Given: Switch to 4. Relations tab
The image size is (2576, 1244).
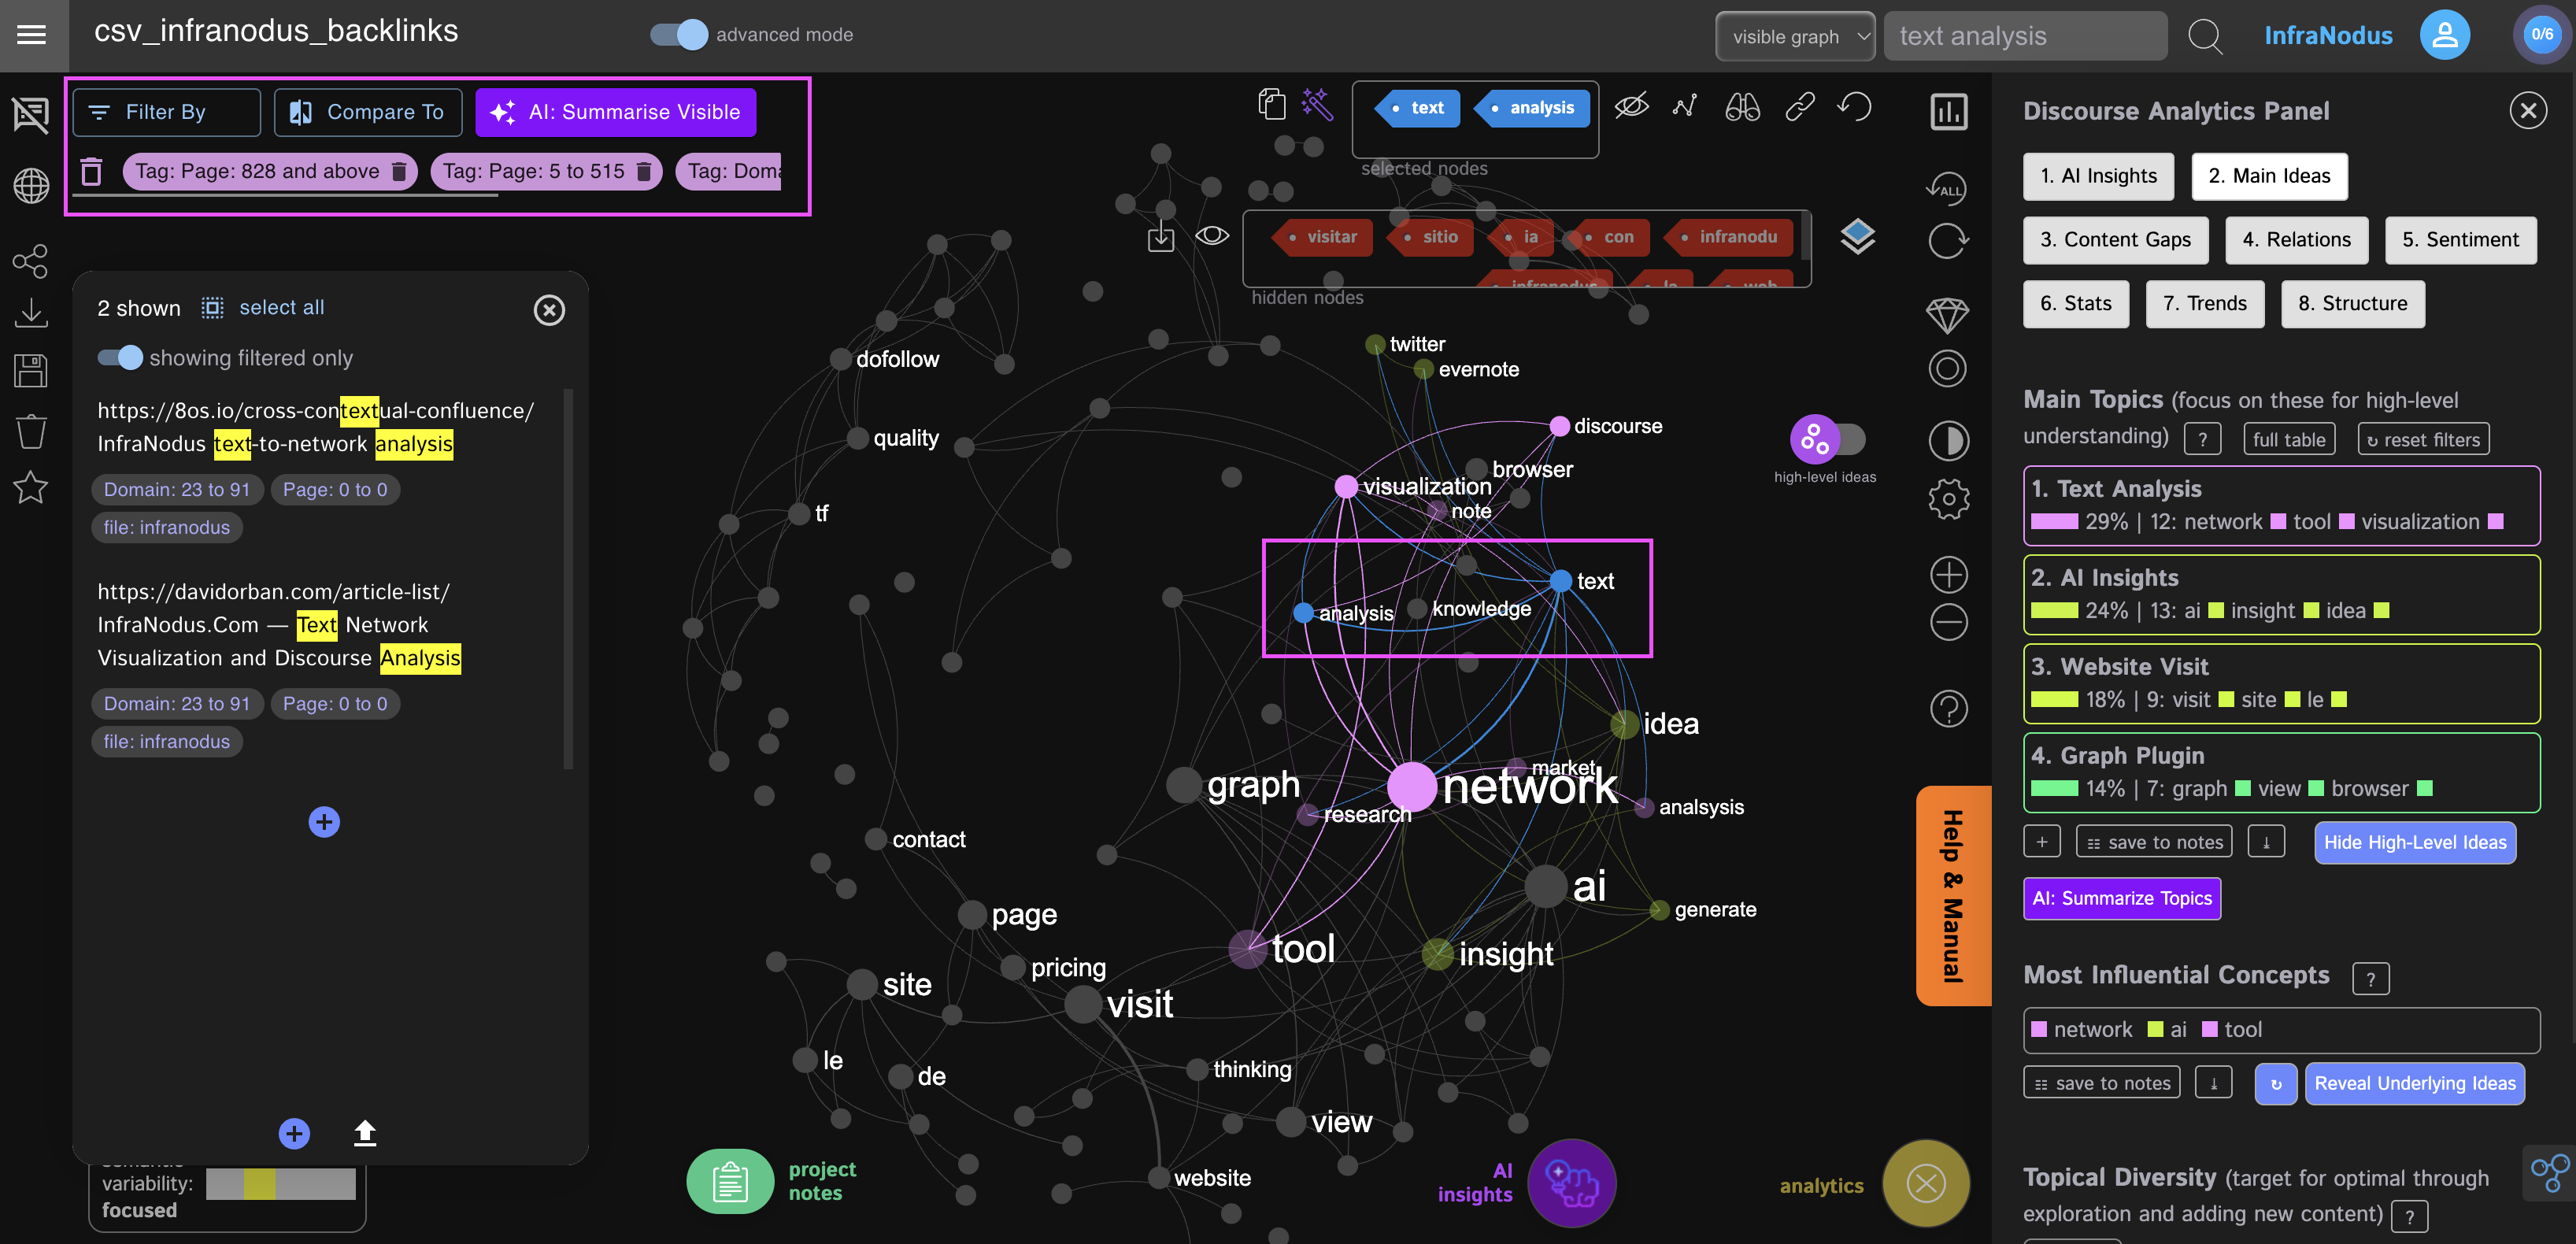Looking at the screenshot, I should (x=2296, y=240).
